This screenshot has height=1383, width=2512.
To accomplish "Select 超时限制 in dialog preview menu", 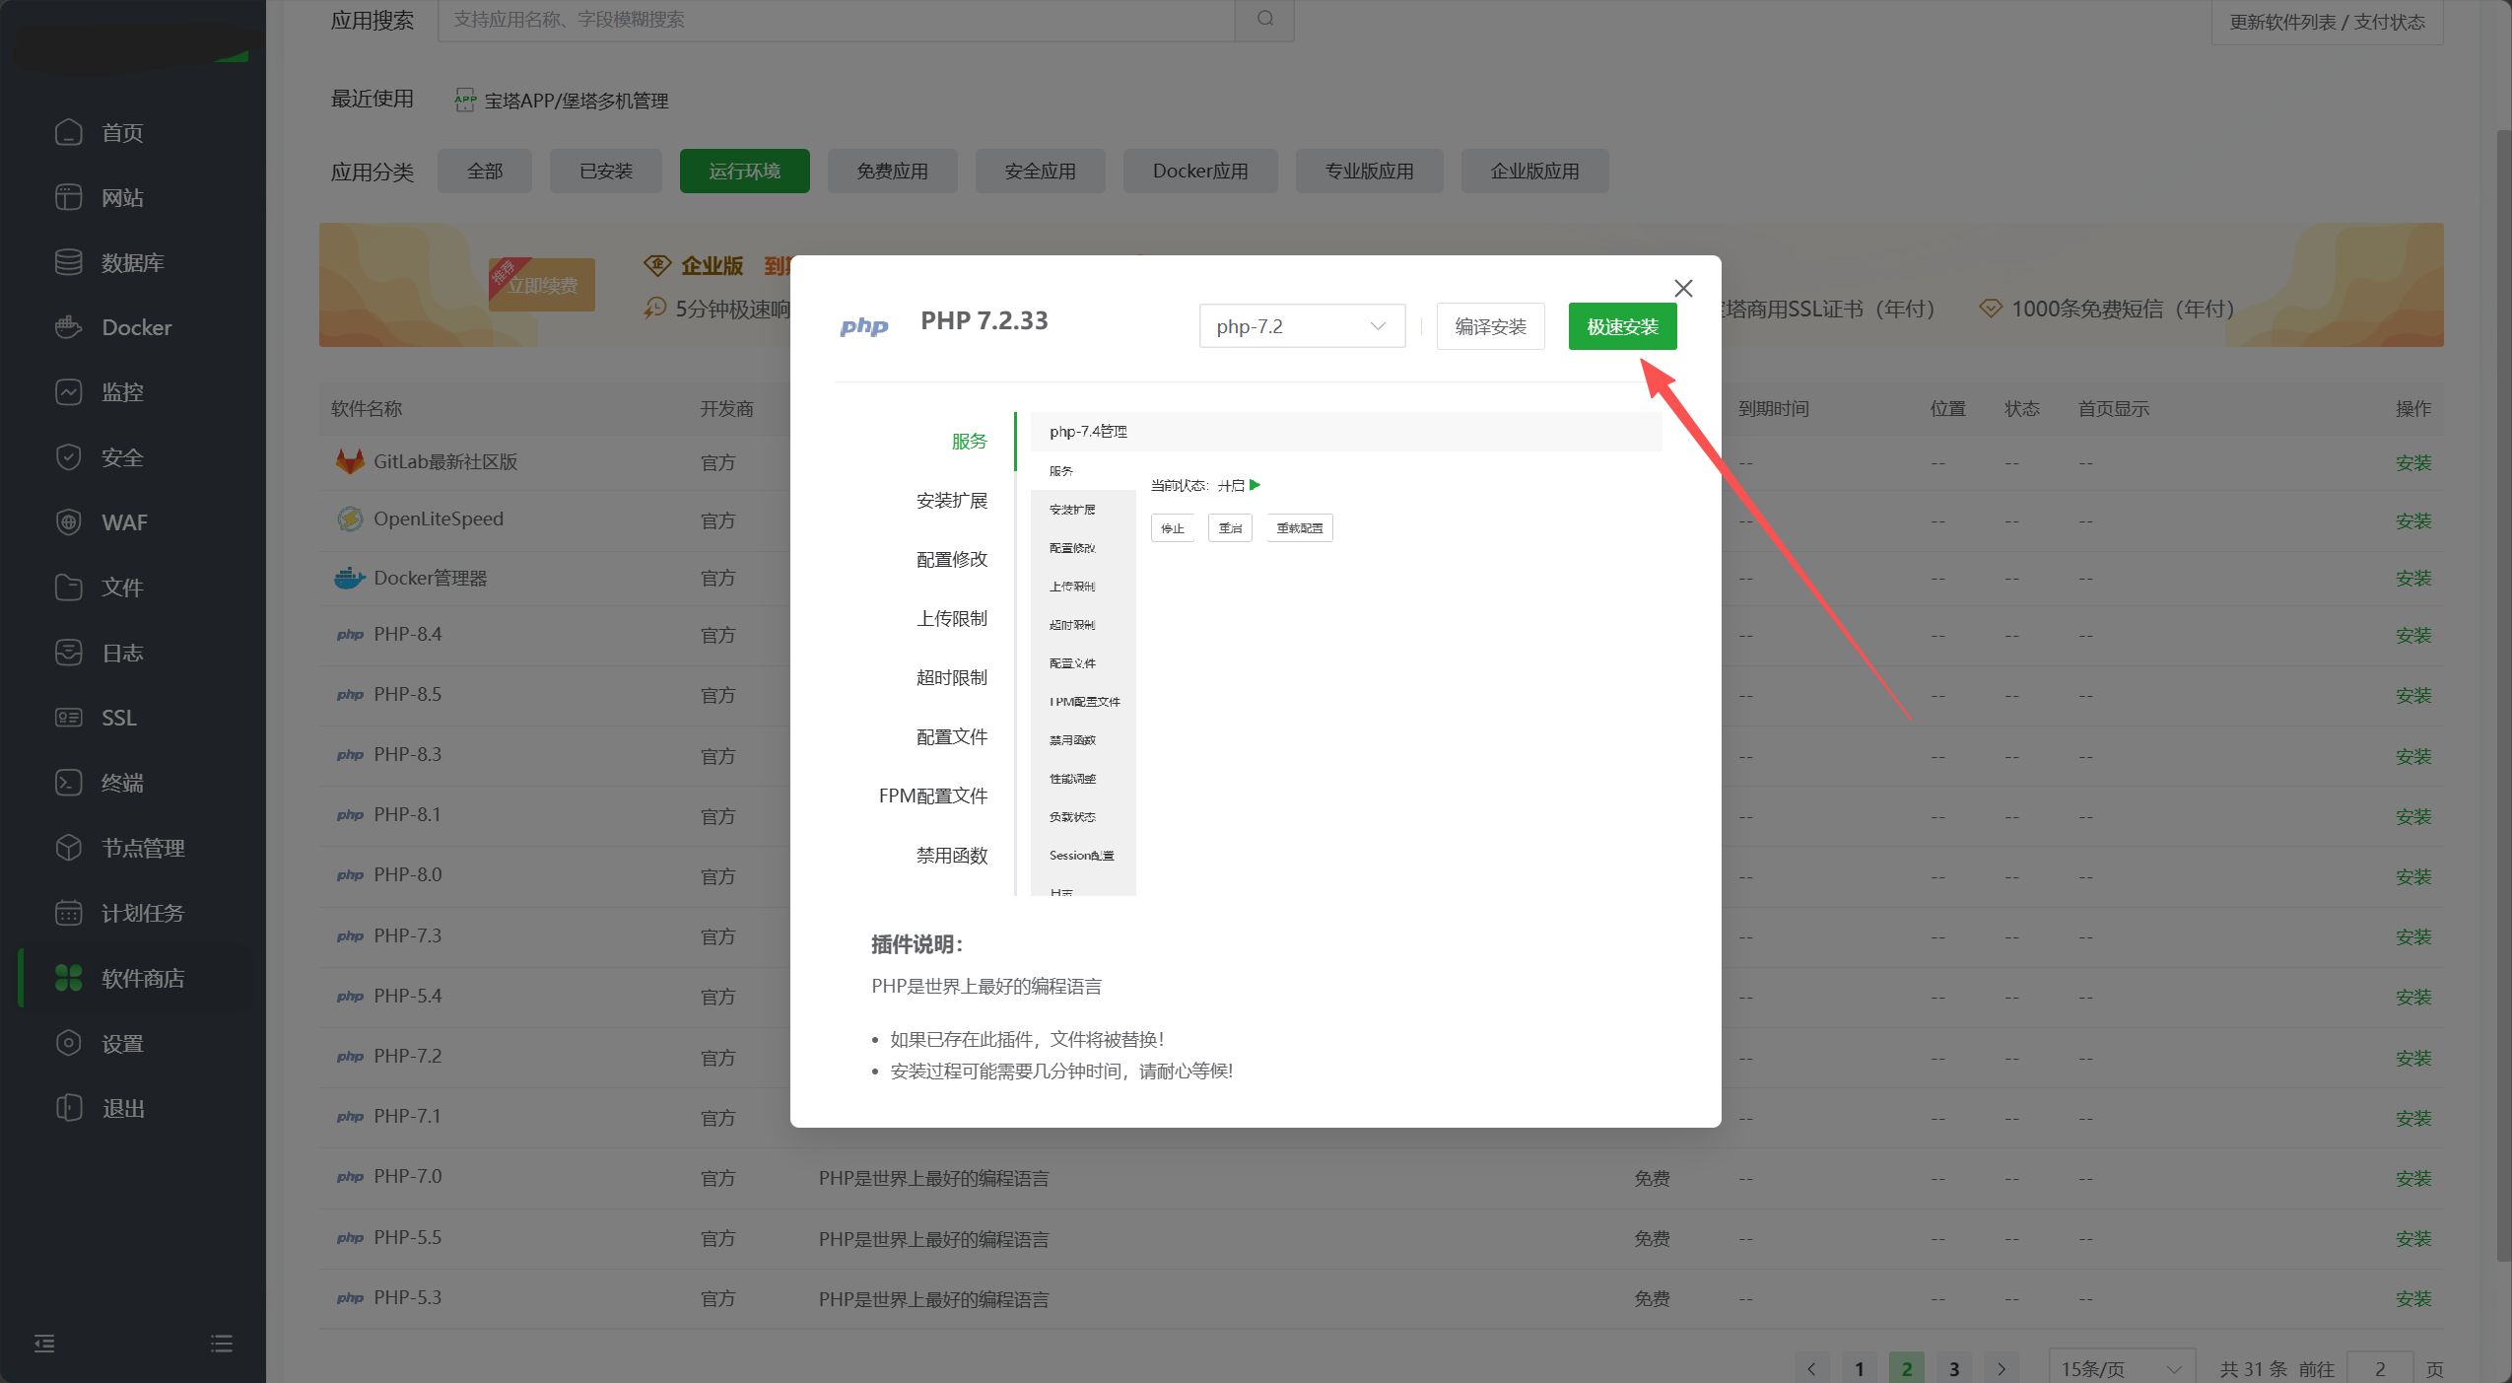I will click(951, 677).
